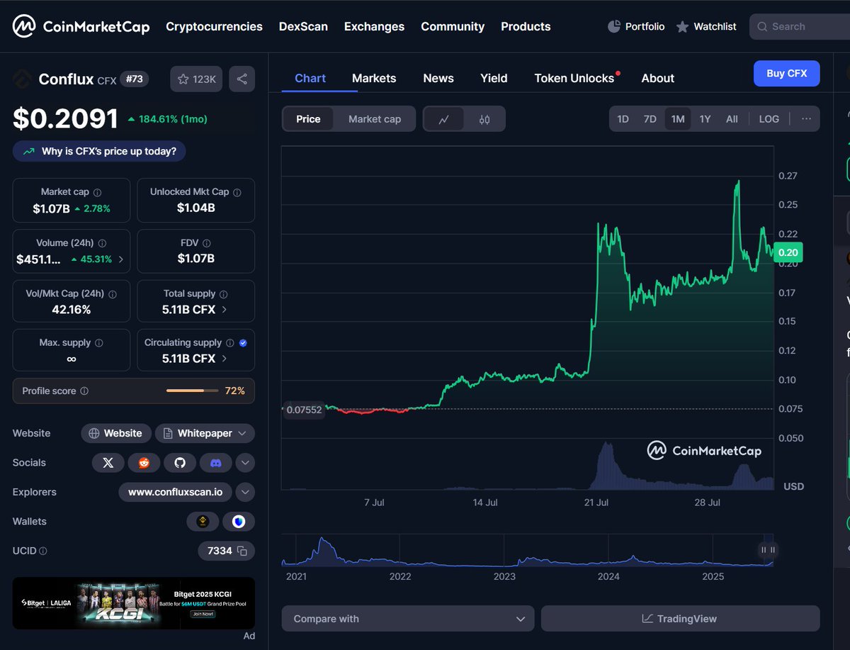Open info icon beside Vol/Mkt Cap (24h)
850x650 pixels.
pyautogui.click(x=113, y=293)
